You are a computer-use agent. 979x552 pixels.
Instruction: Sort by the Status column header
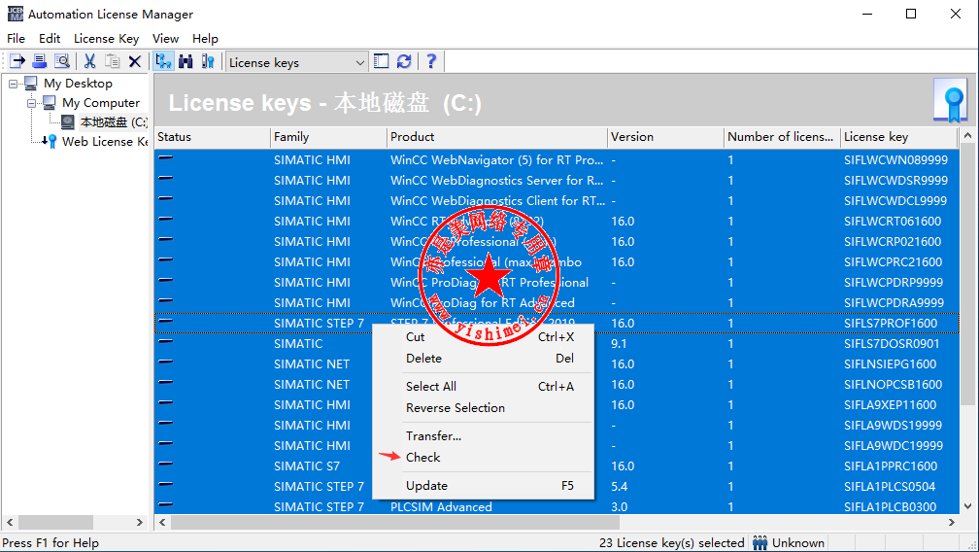pyautogui.click(x=213, y=137)
